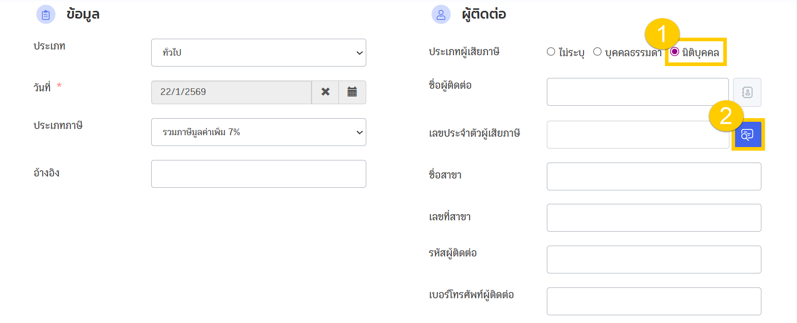Viewport: 797px width, 323px height.
Task: Open the ประเภท dropdown showing ทั่วไป
Action: pyautogui.click(x=258, y=53)
